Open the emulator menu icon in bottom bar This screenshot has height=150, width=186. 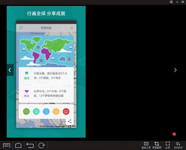coord(7,145)
